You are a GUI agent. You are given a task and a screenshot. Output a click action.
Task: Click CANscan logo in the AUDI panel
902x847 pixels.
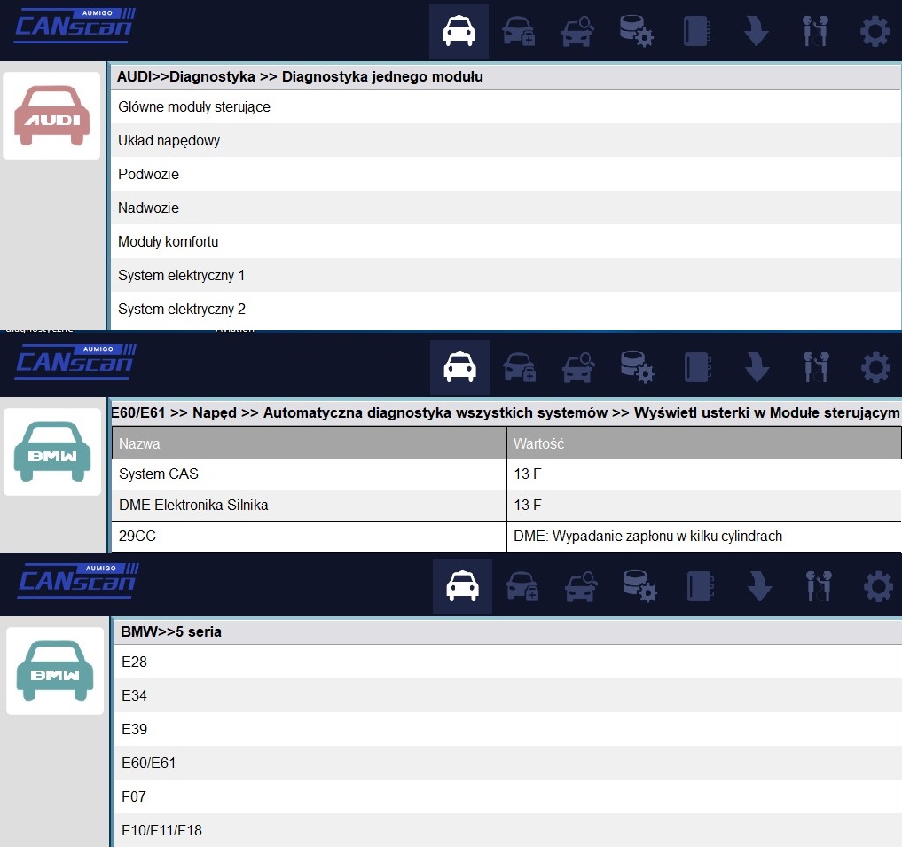75,26
